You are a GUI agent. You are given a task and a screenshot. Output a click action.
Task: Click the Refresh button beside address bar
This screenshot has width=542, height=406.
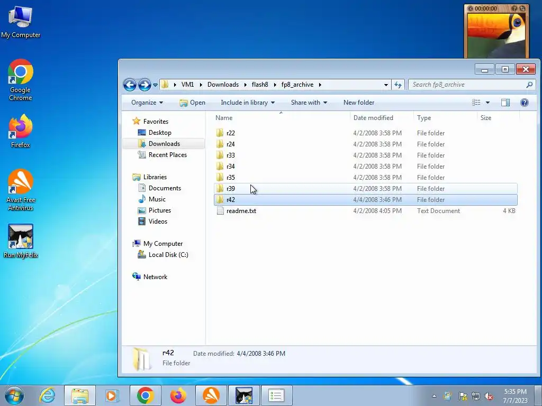click(398, 85)
